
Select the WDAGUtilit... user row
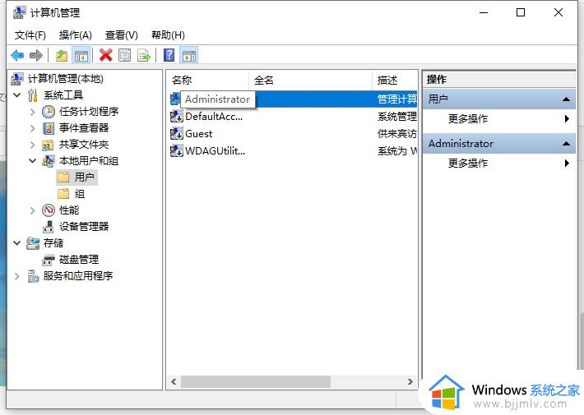[293, 150]
